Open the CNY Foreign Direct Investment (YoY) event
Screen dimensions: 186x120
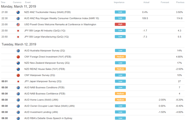[48, 57]
